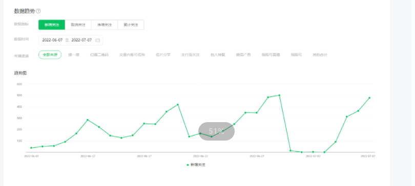Filter by 其他合计 channel
415x186 pixels.
320,55
